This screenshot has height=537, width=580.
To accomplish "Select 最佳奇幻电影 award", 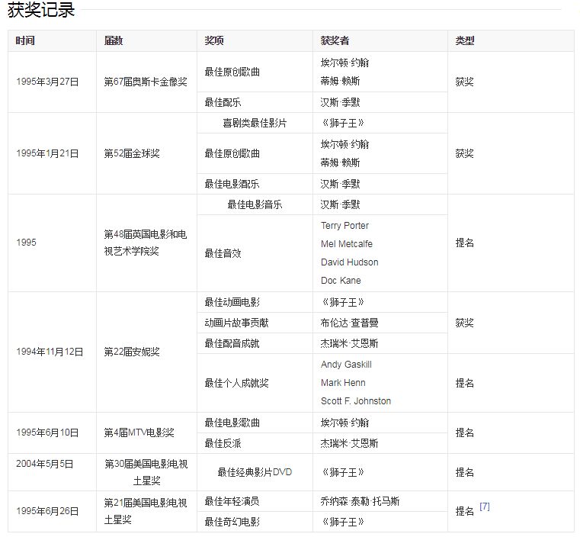I will (232, 522).
